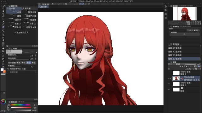Switch to the 练习版 canvas tab
The width and height of the screenshot is (202, 113).
[44, 7]
